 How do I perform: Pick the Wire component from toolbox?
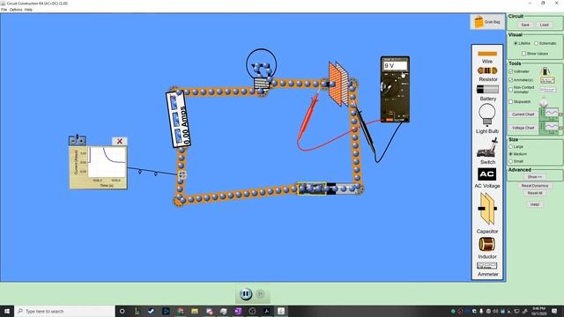click(487, 54)
